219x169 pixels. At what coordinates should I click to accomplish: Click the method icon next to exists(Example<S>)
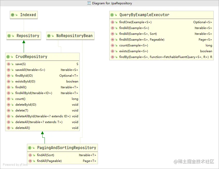pyautogui.click(x=113, y=51)
